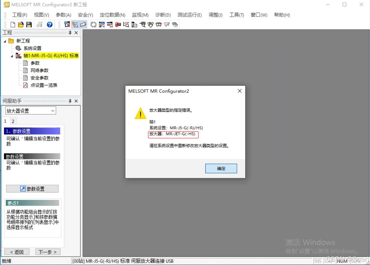This screenshot has height=265, width=370.
Task: Click the hand over panel toolbar icon
Action: coord(150,24)
